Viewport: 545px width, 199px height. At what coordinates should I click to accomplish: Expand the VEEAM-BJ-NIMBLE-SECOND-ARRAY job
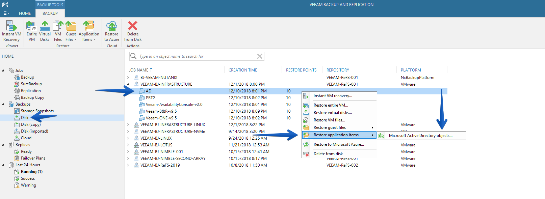coord(128,158)
